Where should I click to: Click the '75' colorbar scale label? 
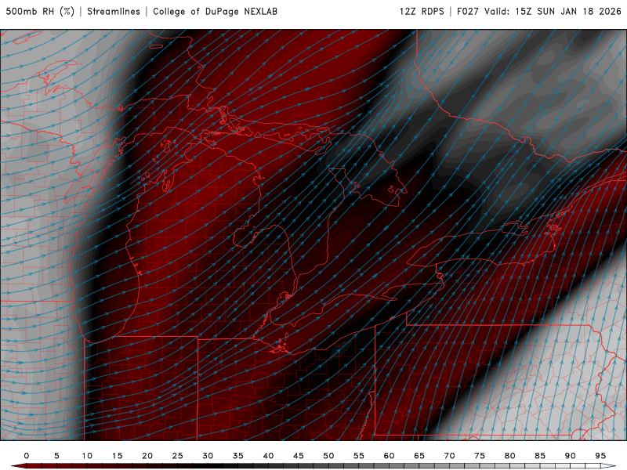click(480, 456)
